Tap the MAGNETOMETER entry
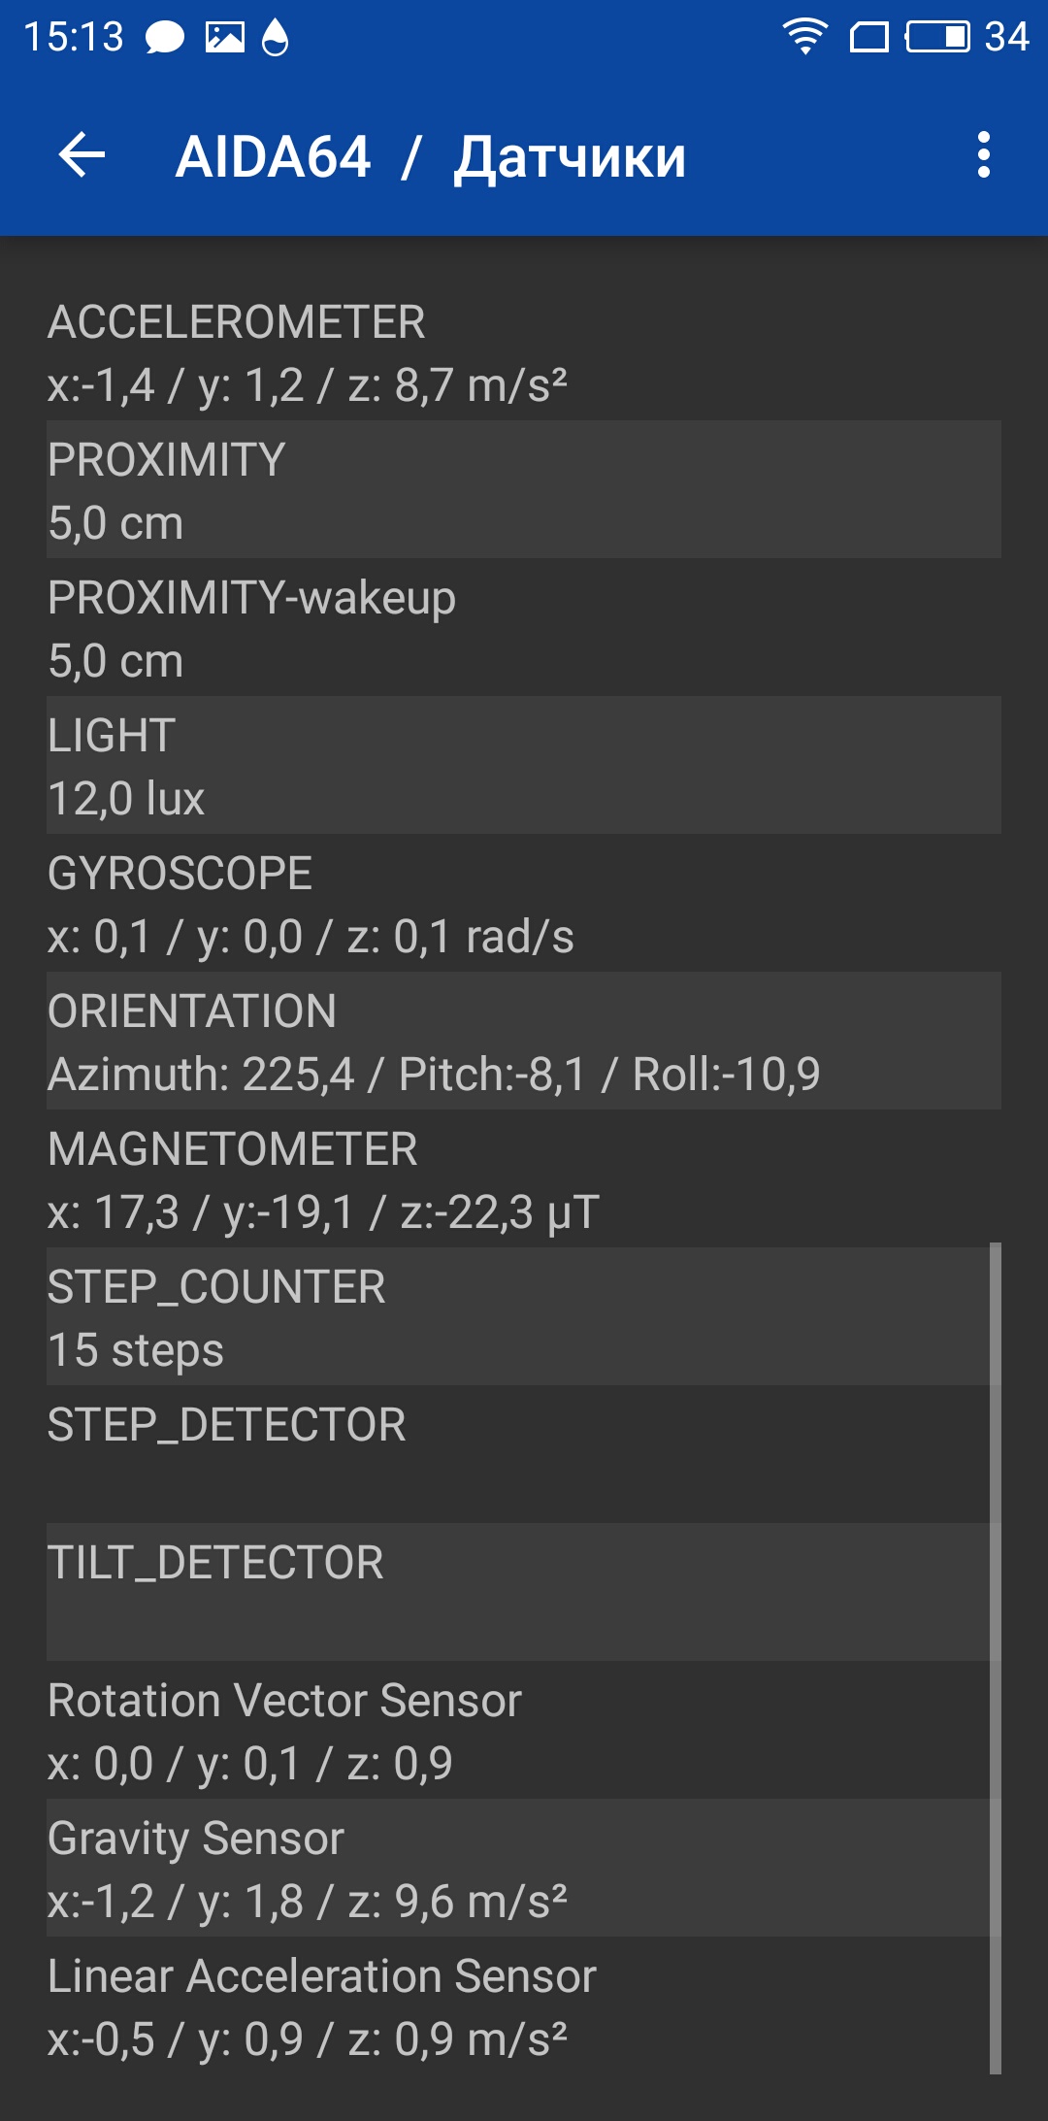 coord(524,1178)
